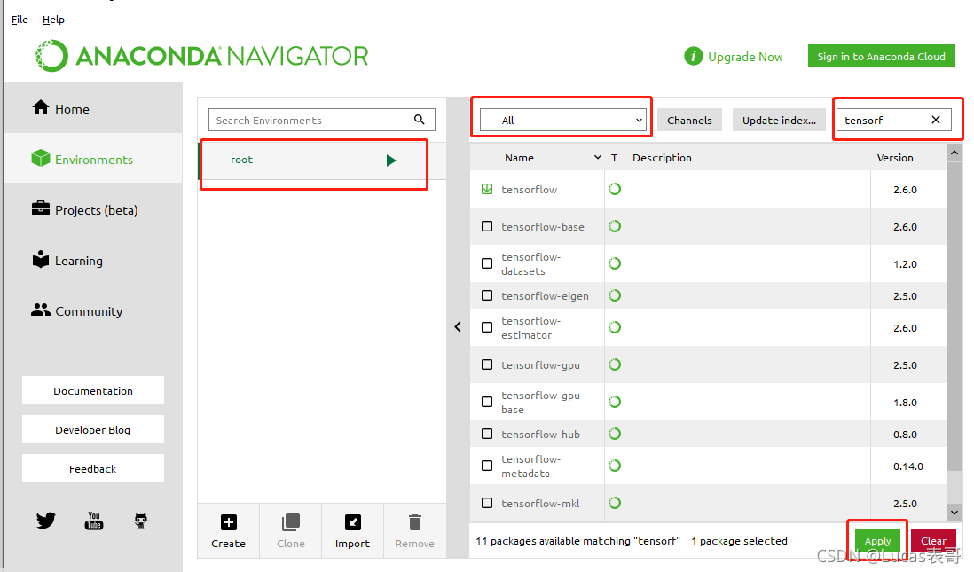Open the Help menu
The height and width of the screenshot is (572, 974).
[53, 20]
